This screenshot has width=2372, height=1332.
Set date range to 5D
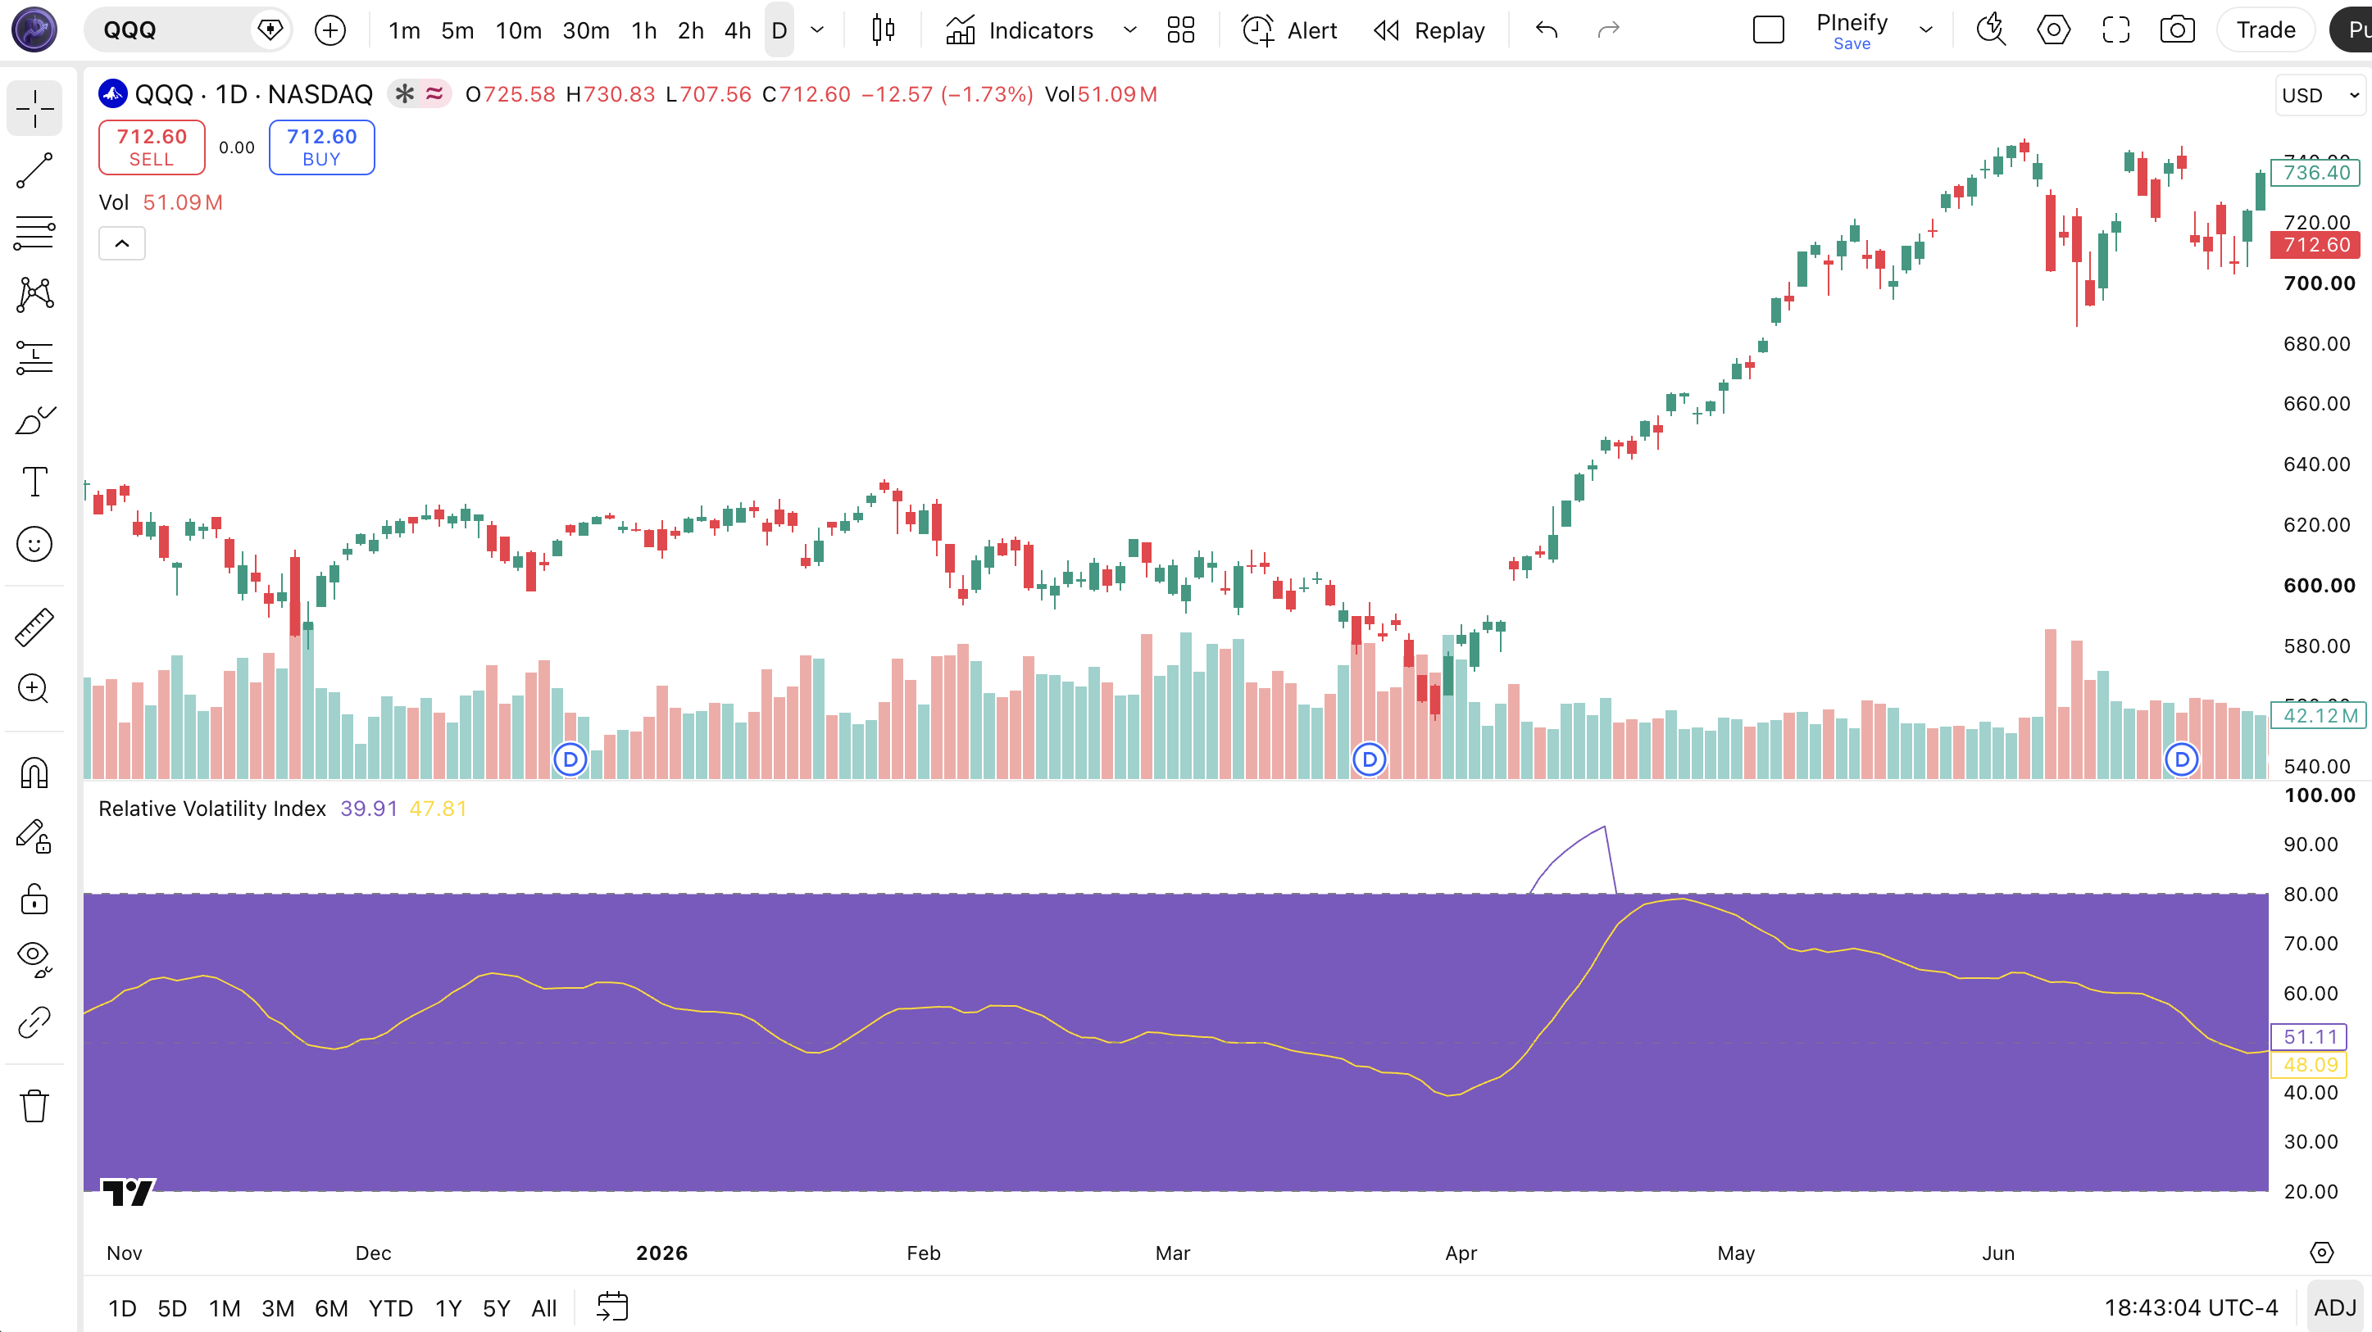pyautogui.click(x=172, y=1308)
